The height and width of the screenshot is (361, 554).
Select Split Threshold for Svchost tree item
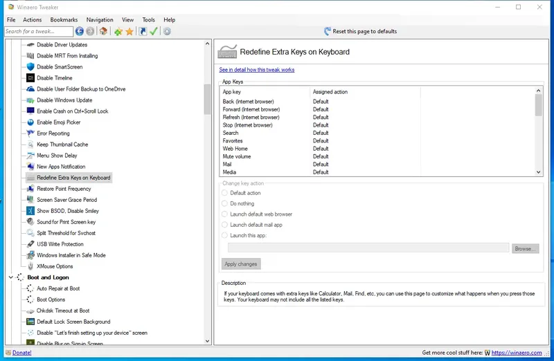click(x=66, y=233)
